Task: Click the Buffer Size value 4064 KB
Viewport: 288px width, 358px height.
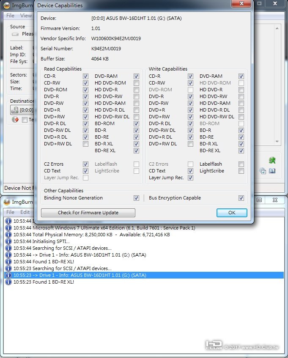Action: tap(100, 59)
